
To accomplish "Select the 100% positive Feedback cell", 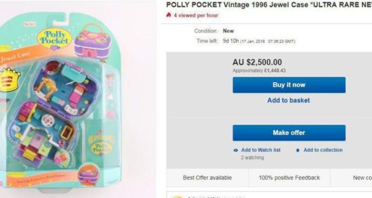I will click(289, 178).
